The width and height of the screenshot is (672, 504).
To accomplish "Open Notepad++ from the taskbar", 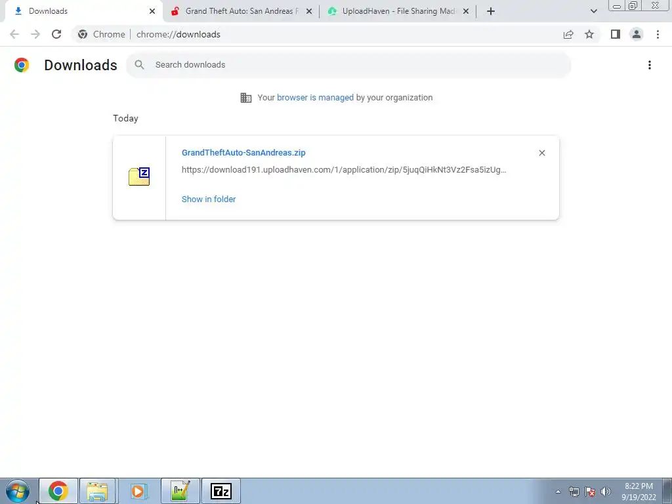I will pyautogui.click(x=180, y=491).
